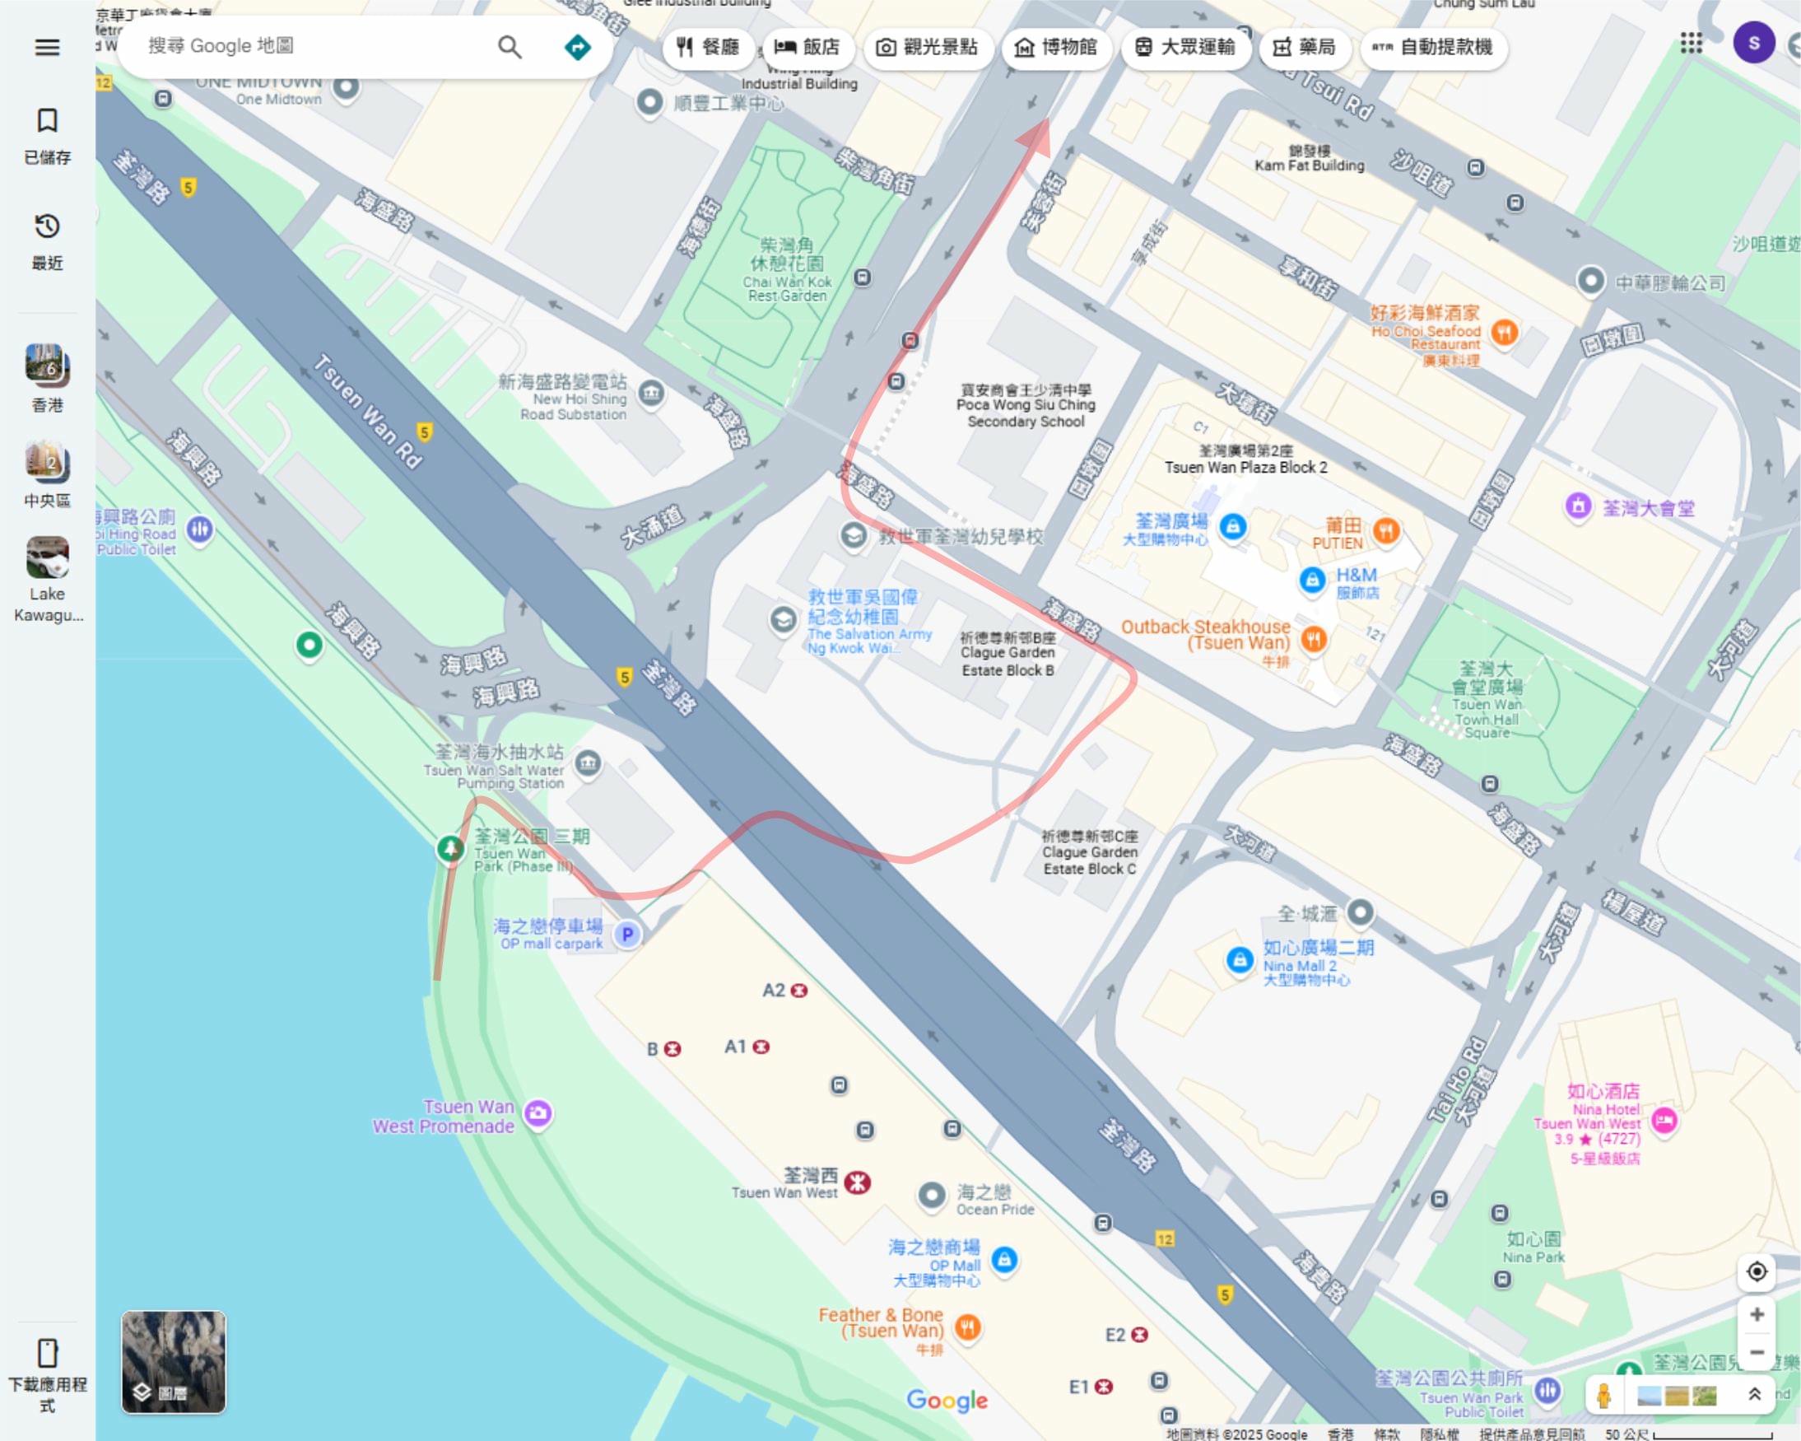Click the PUTIEN restaurant marker
This screenshot has width=1801, height=1441.
1387,530
